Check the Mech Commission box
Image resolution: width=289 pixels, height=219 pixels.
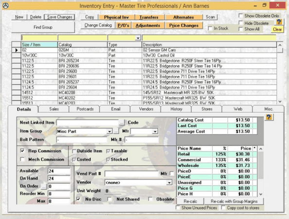coord(22,159)
